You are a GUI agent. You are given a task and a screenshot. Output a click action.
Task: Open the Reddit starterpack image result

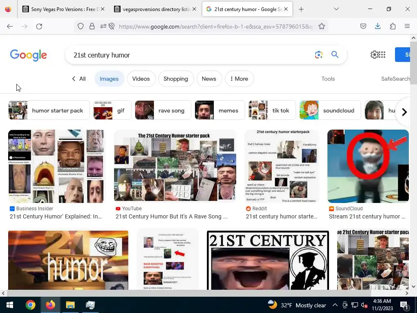(282, 166)
